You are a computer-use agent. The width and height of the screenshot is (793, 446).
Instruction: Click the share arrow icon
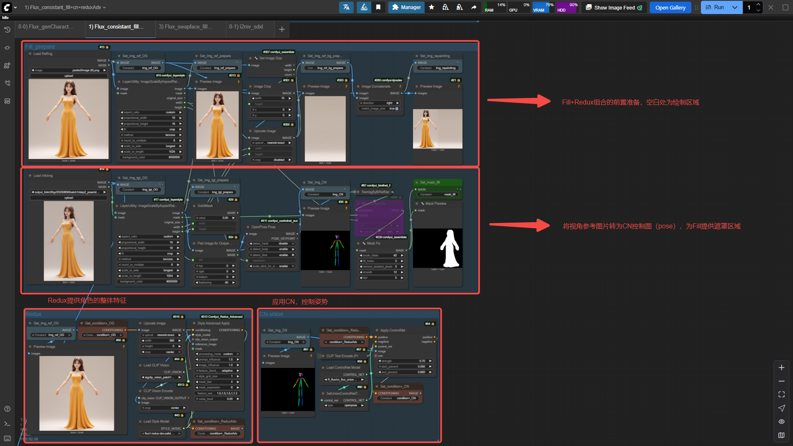pos(474,7)
